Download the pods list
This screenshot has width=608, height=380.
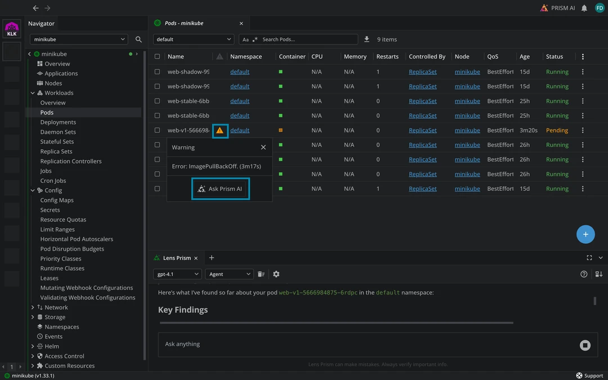[x=367, y=39]
